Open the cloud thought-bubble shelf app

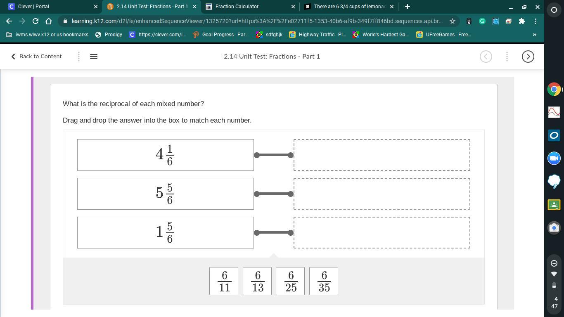[x=554, y=181]
